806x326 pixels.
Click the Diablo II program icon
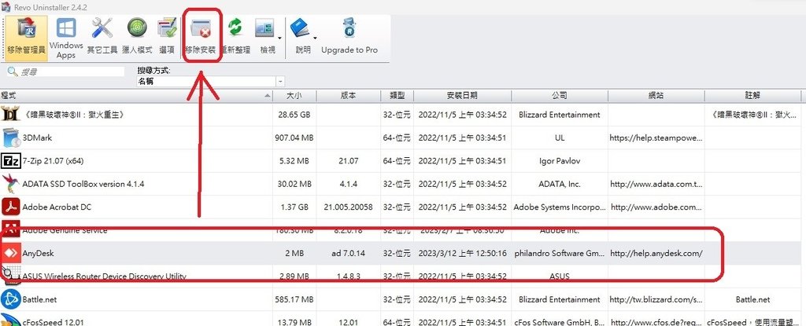[11, 115]
